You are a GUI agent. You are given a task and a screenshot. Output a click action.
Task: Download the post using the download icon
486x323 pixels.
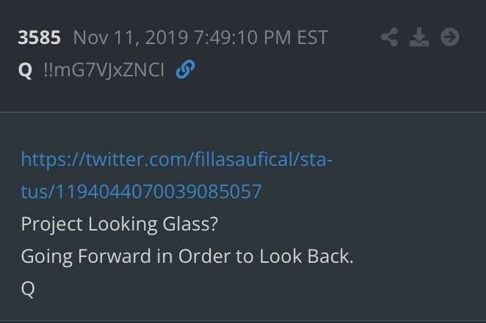(419, 37)
